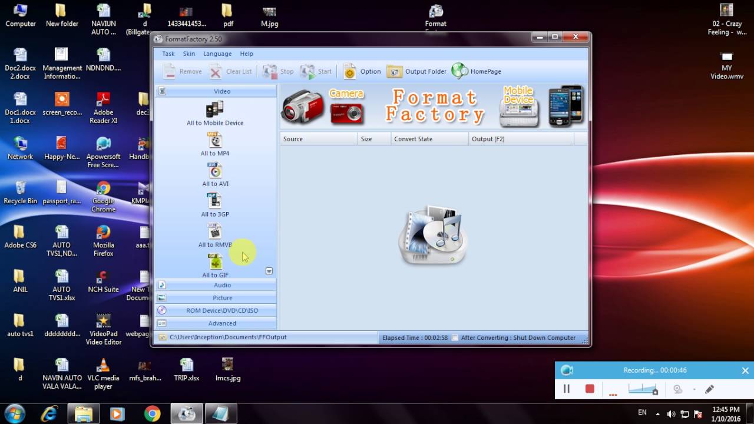Open the Windows Start menu

point(14,413)
